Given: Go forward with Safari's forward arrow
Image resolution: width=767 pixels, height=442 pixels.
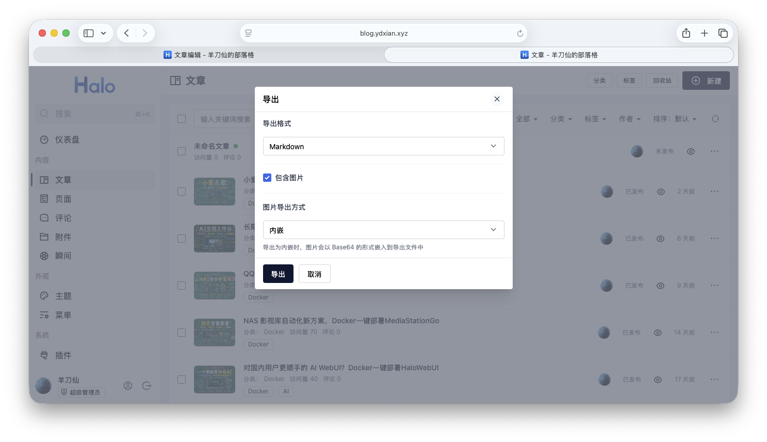Looking at the screenshot, I should [145, 33].
